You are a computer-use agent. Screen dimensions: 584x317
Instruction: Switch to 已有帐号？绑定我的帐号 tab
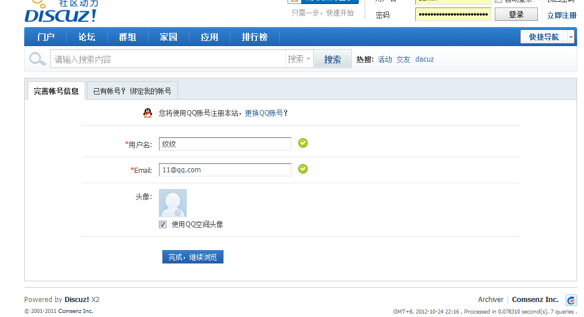pyautogui.click(x=132, y=91)
